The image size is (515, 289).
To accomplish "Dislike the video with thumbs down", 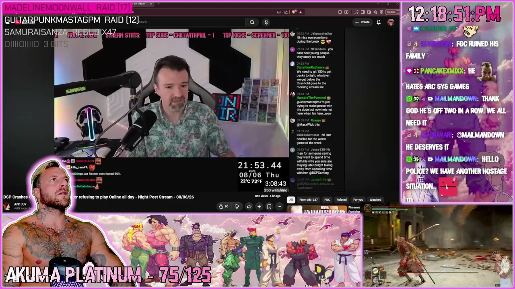I will click(x=237, y=207).
